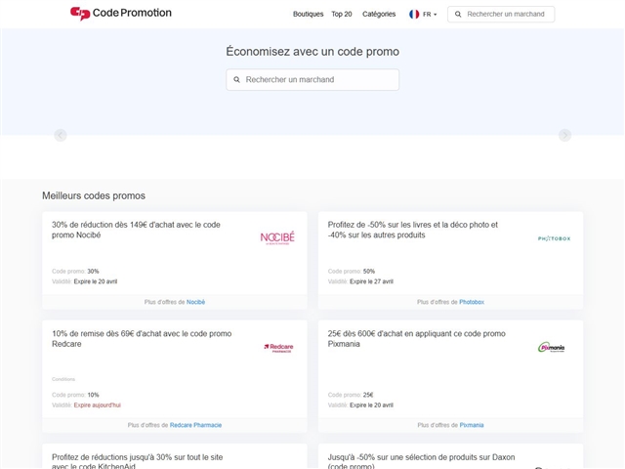Open the Catégories menu item

[379, 14]
